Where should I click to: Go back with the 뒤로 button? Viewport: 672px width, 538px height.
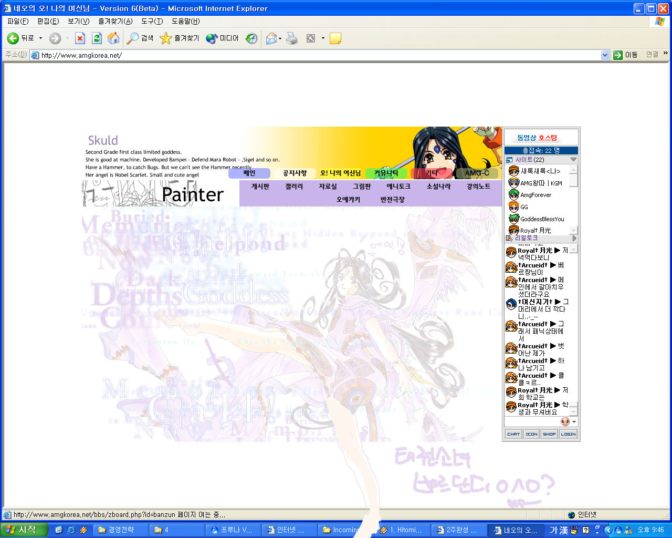[x=20, y=38]
